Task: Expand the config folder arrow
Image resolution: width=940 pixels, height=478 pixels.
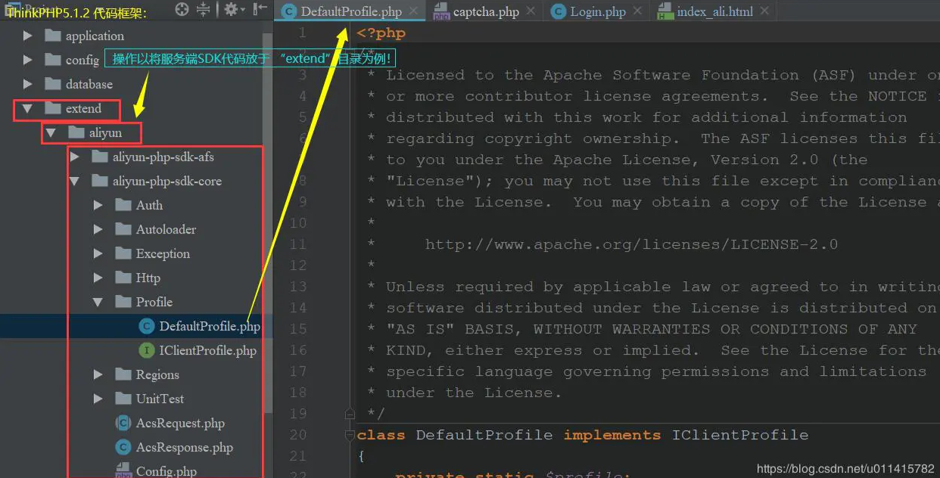Action: click(x=28, y=60)
